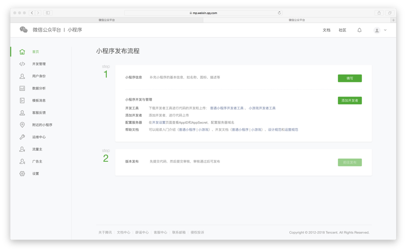Click the 附近的小程序 location pin icon
This screenshot has height=251, width=406.
[x=22, y=125]
